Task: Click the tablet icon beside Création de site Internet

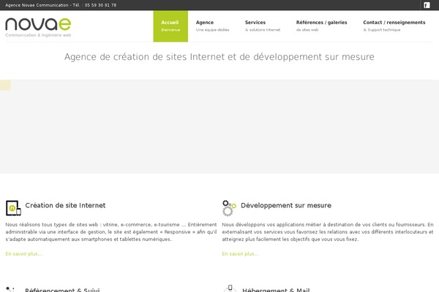Action: (x=13, y=208)
